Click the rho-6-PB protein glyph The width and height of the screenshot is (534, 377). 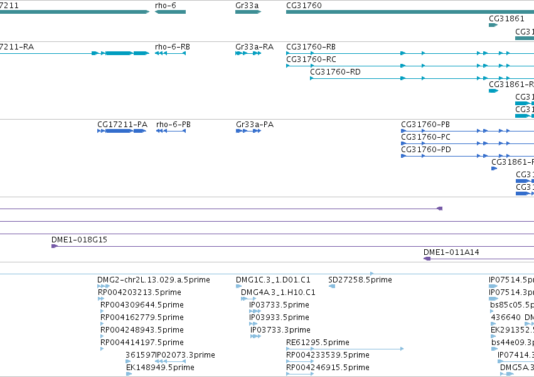point(171,131)
